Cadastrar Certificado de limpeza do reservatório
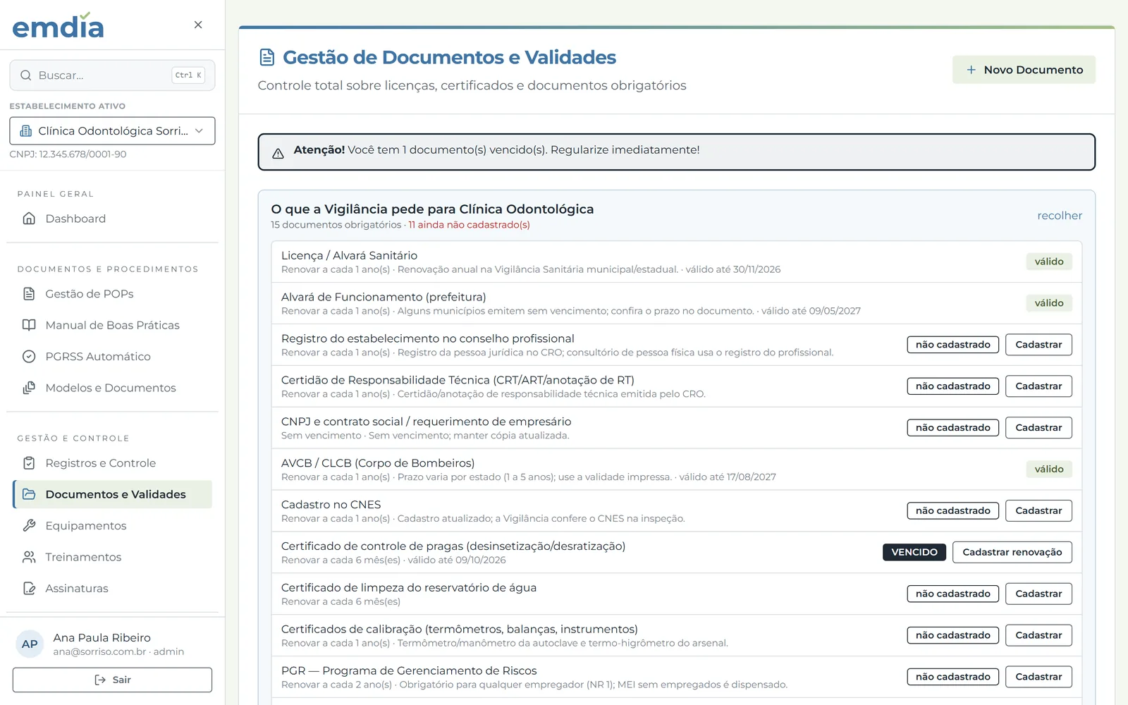This screenshot has height=705, width=1128. 1038,594
